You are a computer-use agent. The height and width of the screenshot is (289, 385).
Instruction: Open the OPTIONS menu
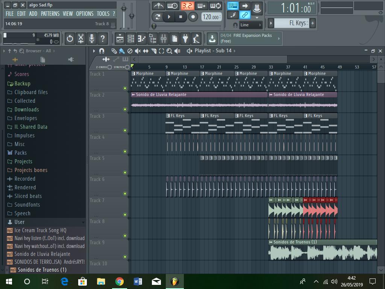[85, 14]
